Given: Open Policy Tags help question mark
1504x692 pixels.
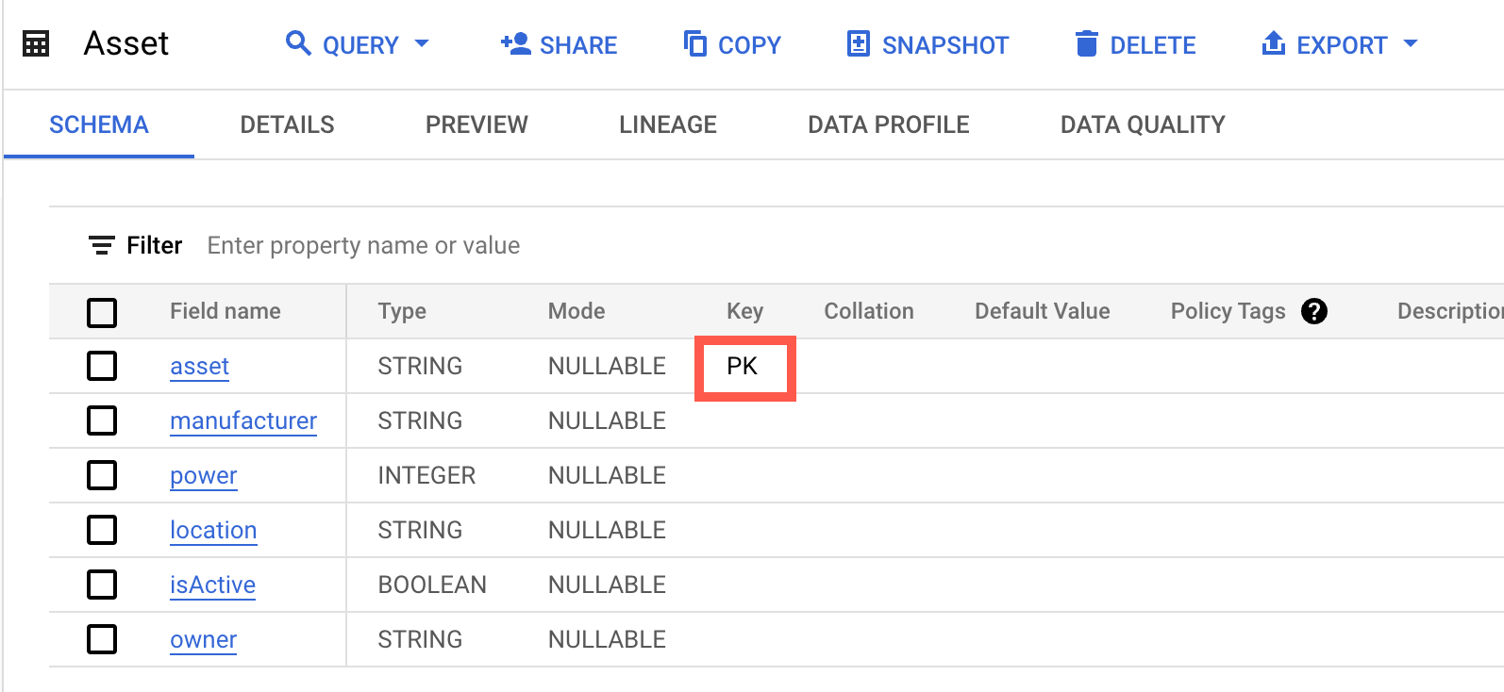Looking at the screenshot, I should tap(1313, 311).
